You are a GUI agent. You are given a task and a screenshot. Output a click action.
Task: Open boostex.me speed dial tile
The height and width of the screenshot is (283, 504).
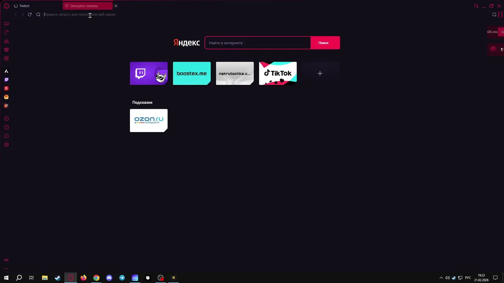coord(192,73)
